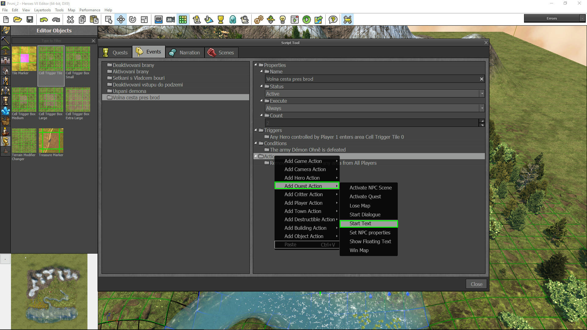Choose Activate Quest from the submenu
This screenshot has height=330, width=587.
(369, 196)
